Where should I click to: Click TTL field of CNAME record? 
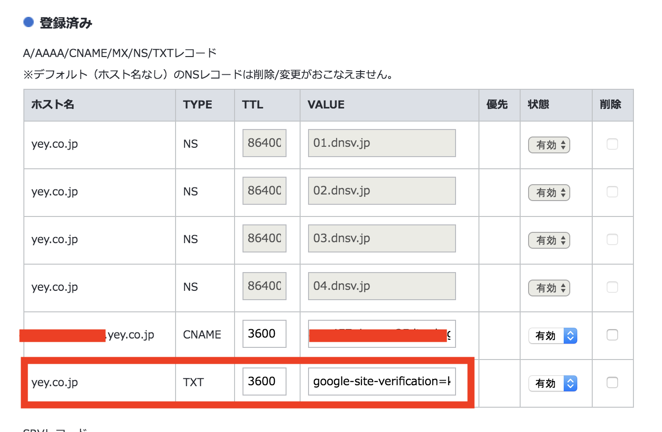pyautogui.click(x=264, y=334)
